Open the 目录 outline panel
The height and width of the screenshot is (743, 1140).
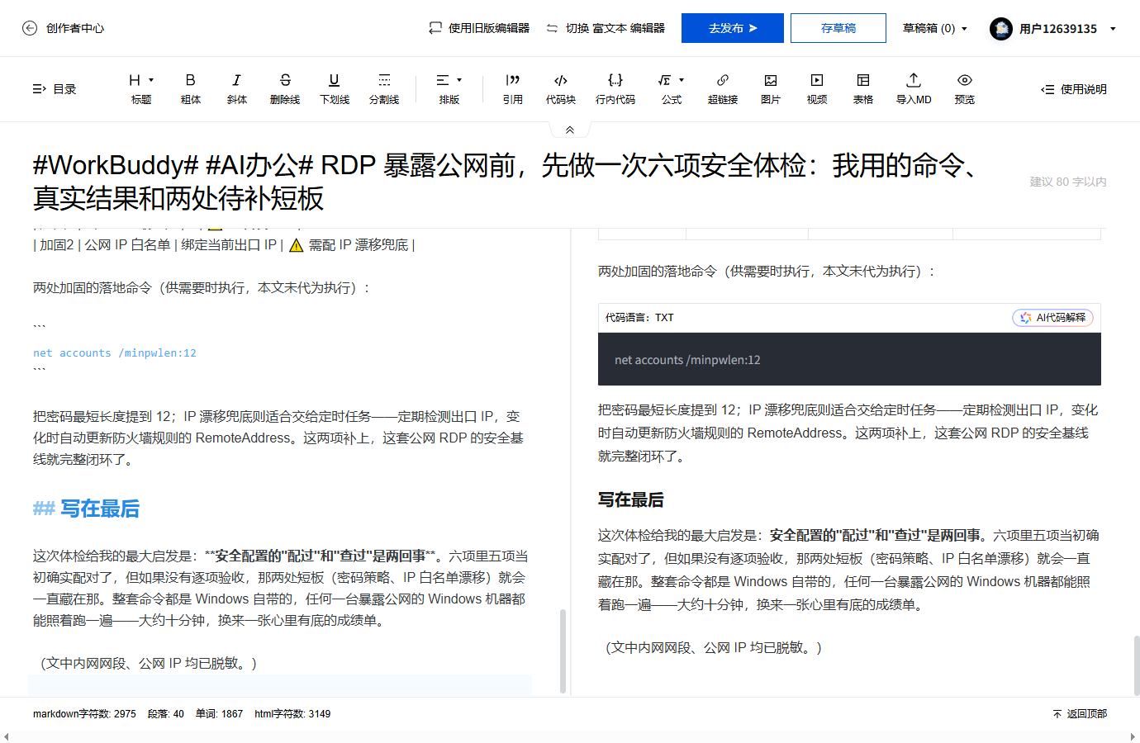(x=55, y=89)
